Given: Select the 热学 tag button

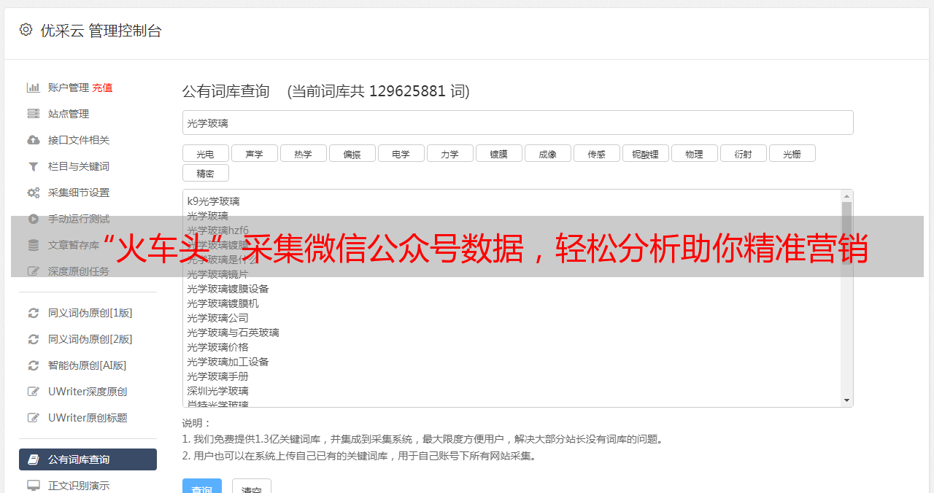Looking at the screenshot, I should (303, 154).
